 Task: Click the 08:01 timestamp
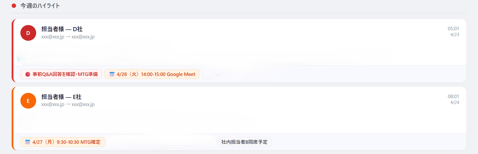(x=453, y=96)
